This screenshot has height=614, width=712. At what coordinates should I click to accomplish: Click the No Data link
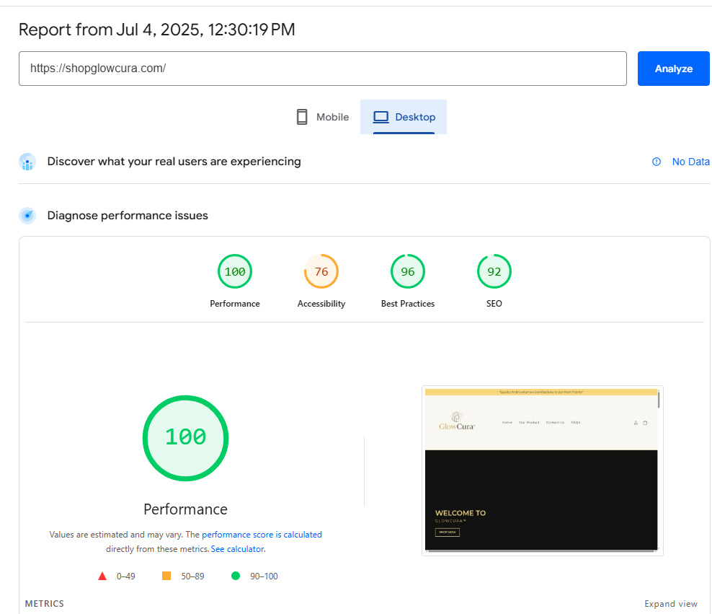[x=690, y=162]
